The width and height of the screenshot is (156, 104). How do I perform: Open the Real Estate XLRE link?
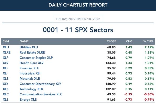(x=32, y=53)
